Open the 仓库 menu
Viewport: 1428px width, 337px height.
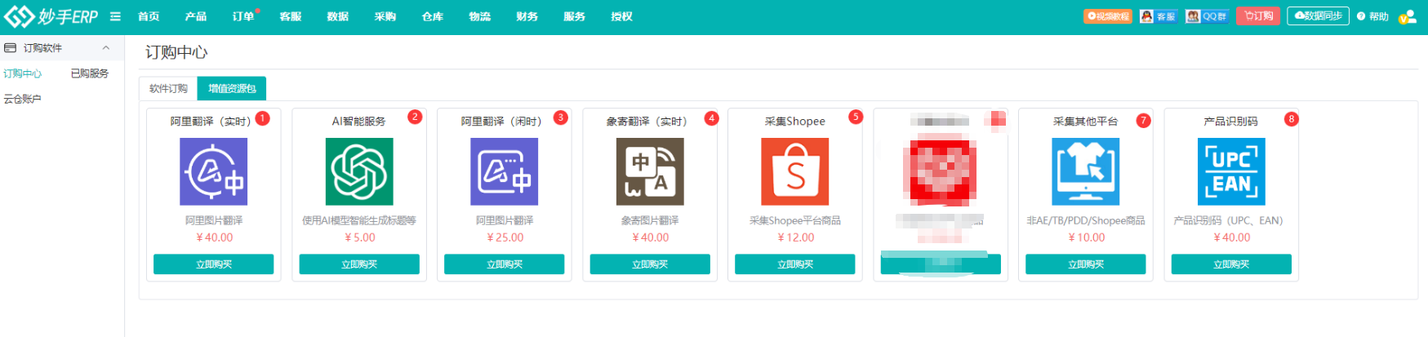tap(433, 16)
